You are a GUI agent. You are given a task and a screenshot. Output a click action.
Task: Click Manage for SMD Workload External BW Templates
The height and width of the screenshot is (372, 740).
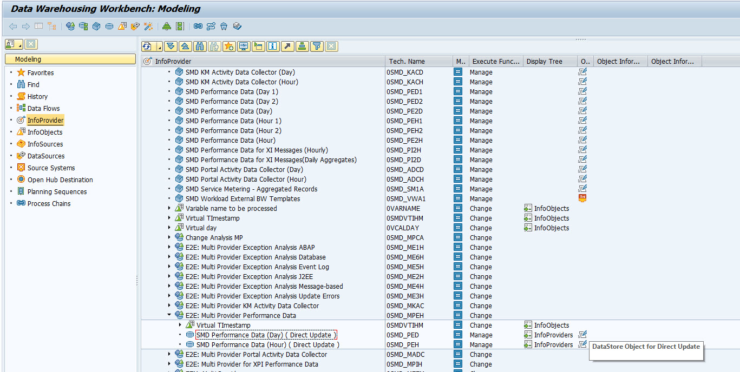481,198
